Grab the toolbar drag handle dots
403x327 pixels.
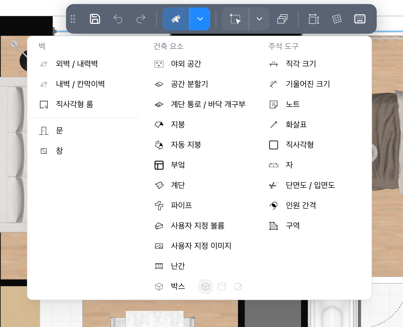click(x=73, y=19)
